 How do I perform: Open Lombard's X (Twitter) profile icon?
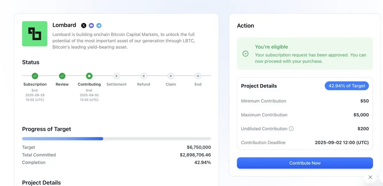pos(84,25)
